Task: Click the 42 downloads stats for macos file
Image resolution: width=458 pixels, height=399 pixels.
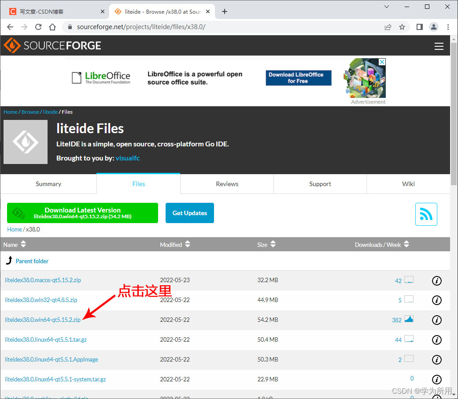Action: pyautogui.click(x=398, y=281)
